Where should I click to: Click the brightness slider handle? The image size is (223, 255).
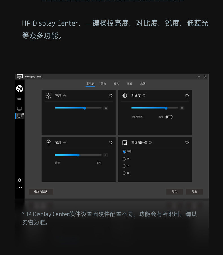click(84, 108)
